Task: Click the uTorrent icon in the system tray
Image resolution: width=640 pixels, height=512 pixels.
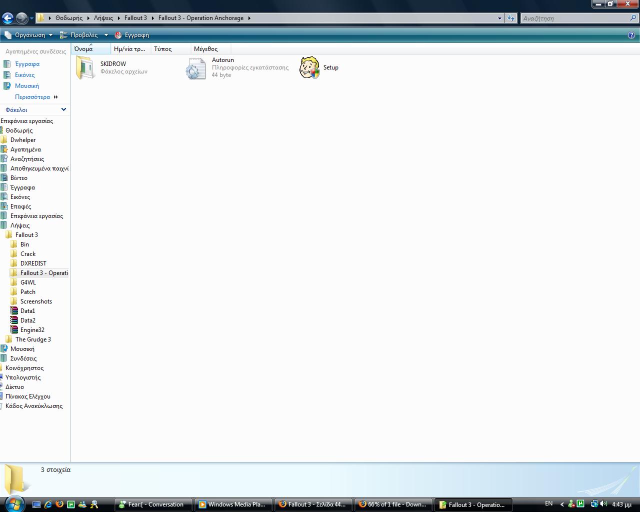Action: pyautogui.click(x=580, y=504)
